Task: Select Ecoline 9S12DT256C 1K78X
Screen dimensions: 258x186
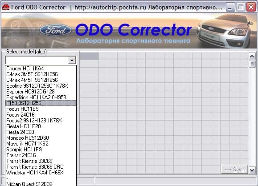Action: 41,86
